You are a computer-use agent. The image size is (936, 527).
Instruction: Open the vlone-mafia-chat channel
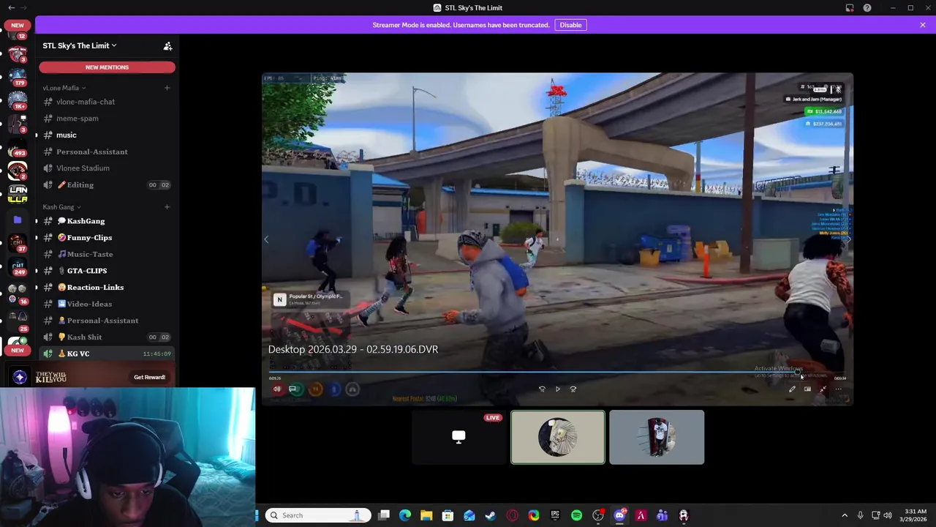pyautogui.click(x=106, y=102)
